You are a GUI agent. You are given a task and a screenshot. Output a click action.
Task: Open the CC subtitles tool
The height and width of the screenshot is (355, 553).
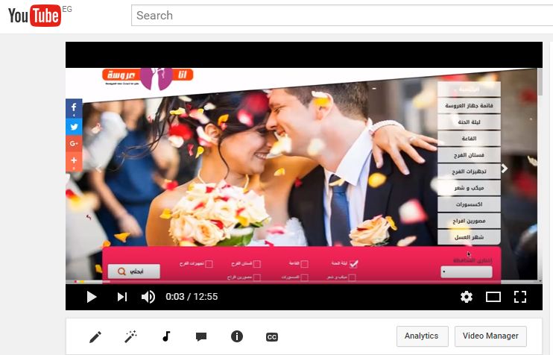point(272,337)
